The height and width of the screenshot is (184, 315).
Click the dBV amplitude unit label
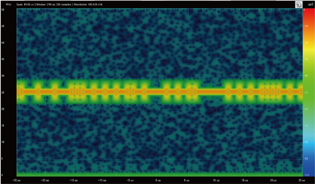click(x=310, y=5)
